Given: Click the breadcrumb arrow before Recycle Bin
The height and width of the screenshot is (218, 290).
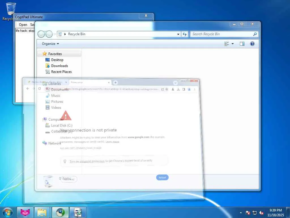Looking at the screenshot, I should [65, 34].
